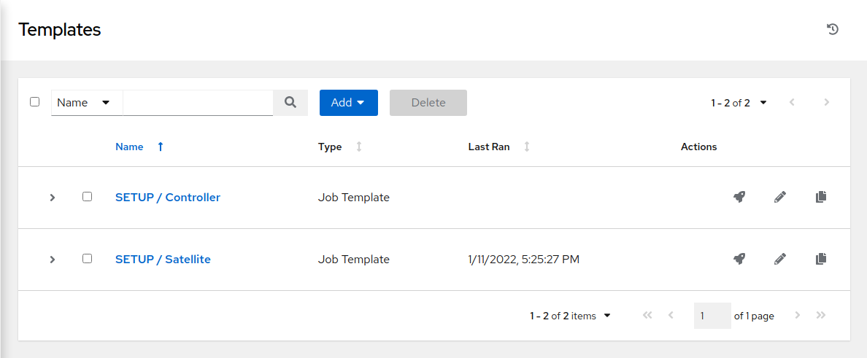867x358 pixels.
Task: Tick the SETUP / Satellite row checkbox
Action: click(x=87, y=259)
